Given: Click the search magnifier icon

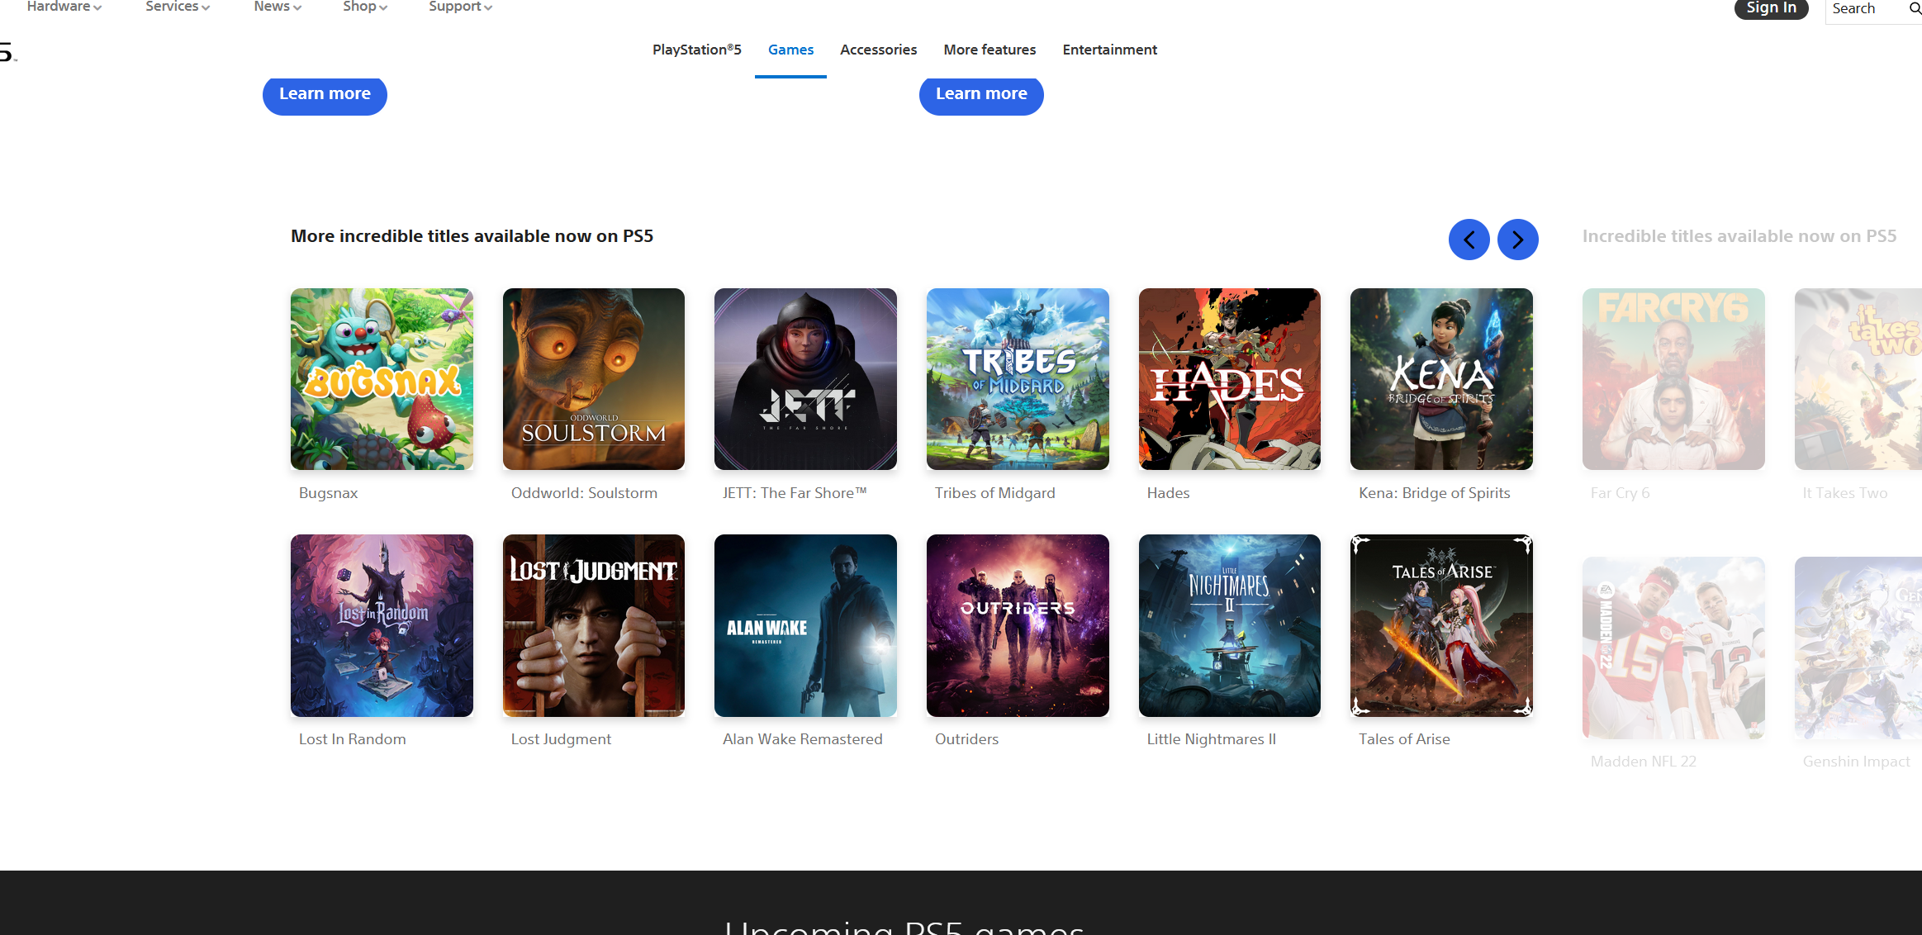Looking at the screenshot, I should pos(1915,8).
